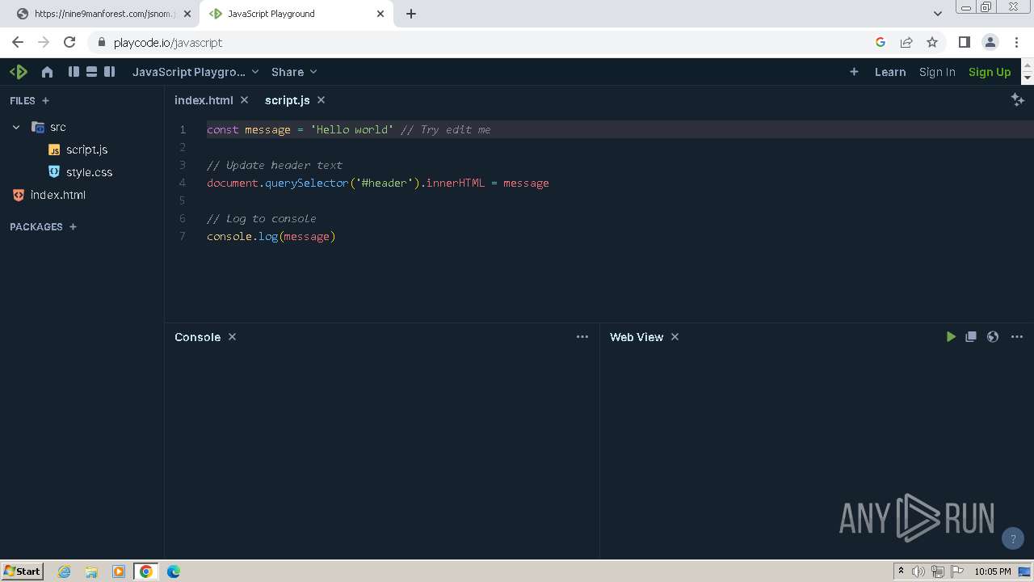Screen dimensions: 1034x582
Task: Switch to the vertical columns layout icon
Action: (74, 72)
